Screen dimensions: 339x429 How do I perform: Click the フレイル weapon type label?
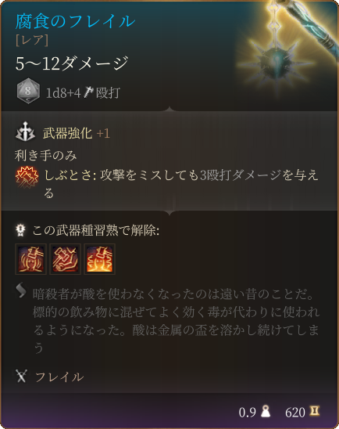click(59, 377)
